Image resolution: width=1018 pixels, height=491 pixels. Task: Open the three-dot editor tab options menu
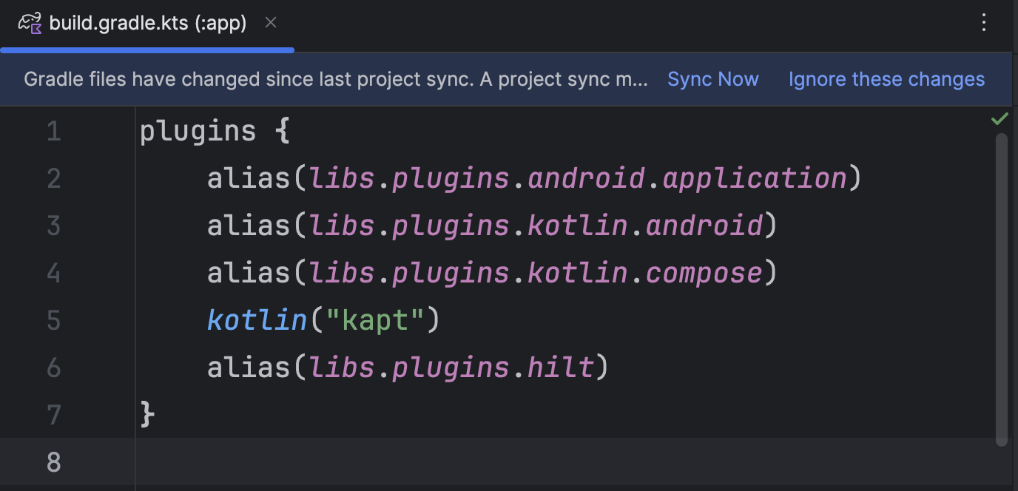point(984,23)
